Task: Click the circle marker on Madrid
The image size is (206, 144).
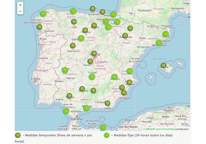Action: click(94, 53)
